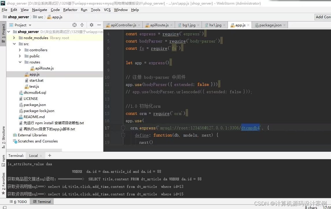Open the Tools menu

tap(95, 10)
